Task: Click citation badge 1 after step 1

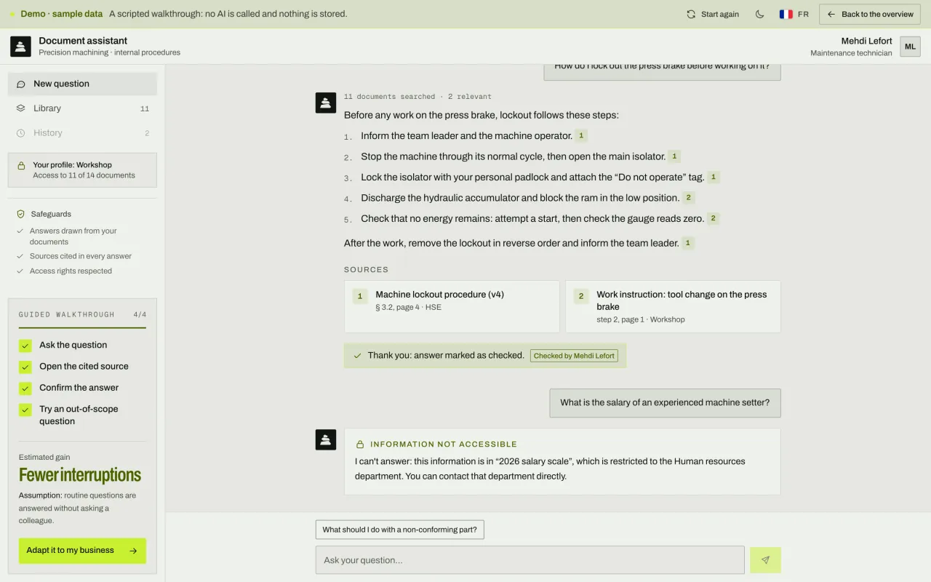Action: coord(581,135)
